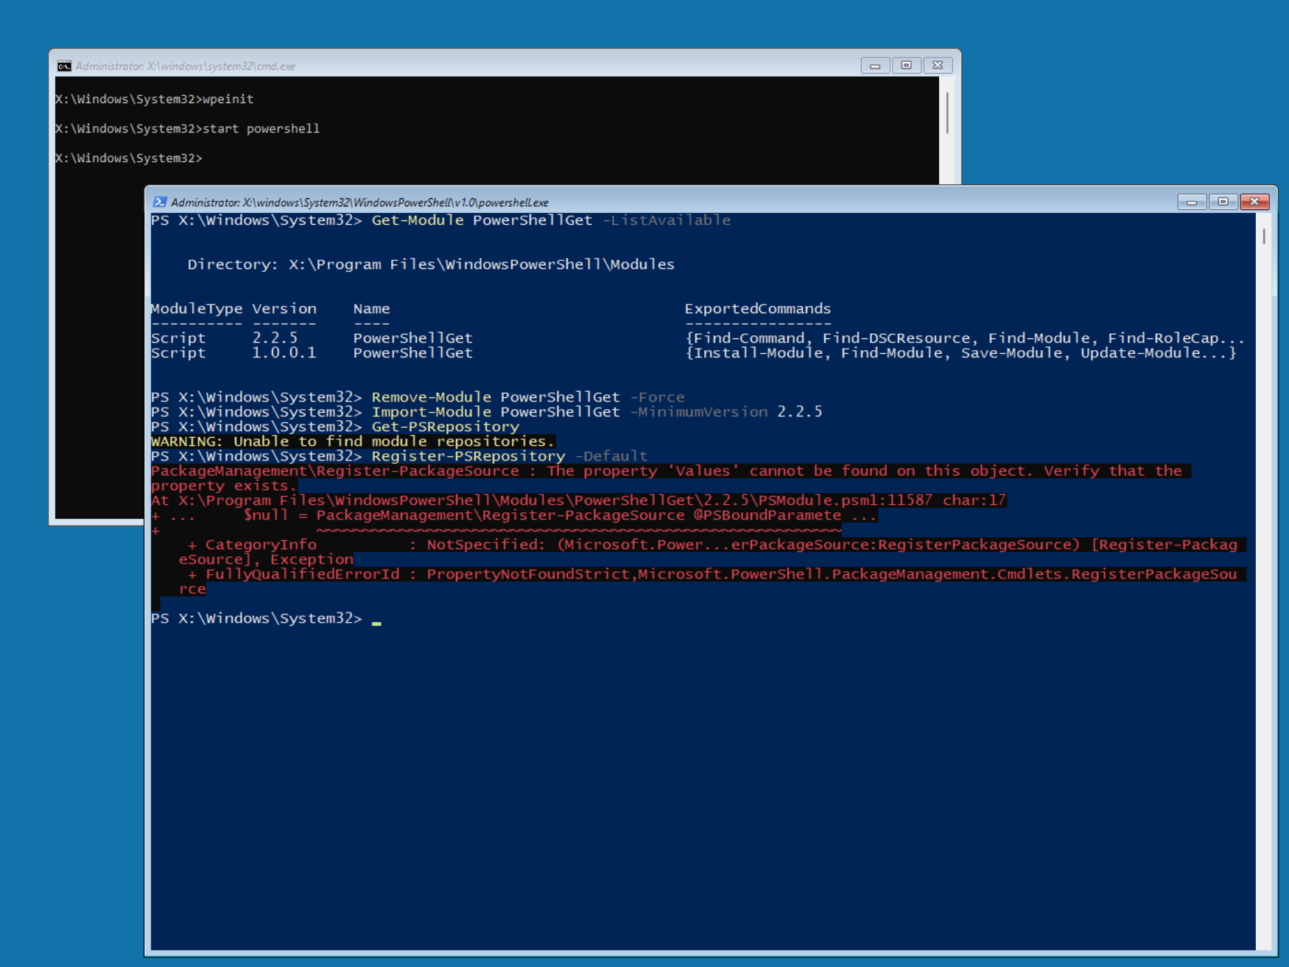Click the PowerShellGet 2.2.5 version row
Screen dimensions: 1289x967
click(312, 338)
